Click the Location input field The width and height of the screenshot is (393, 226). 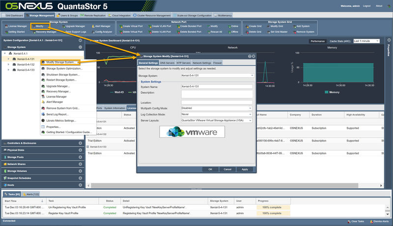pyautogui.click(x=217, y=102)
